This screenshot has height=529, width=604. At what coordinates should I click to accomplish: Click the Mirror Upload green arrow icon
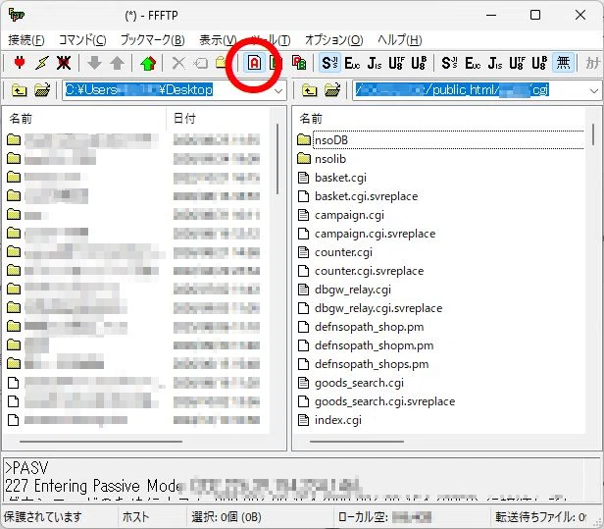[148, 63]
